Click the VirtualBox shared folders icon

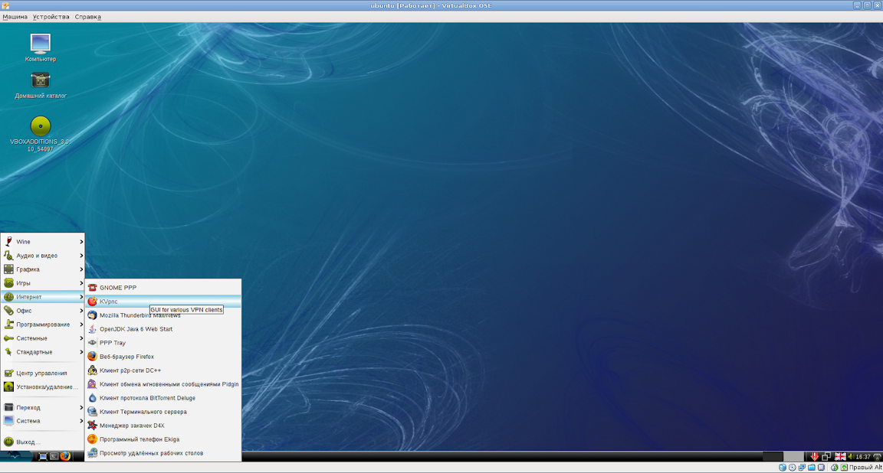pos(812,468)
